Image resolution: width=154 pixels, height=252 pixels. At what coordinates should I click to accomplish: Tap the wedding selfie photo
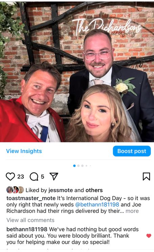point(77,72)
